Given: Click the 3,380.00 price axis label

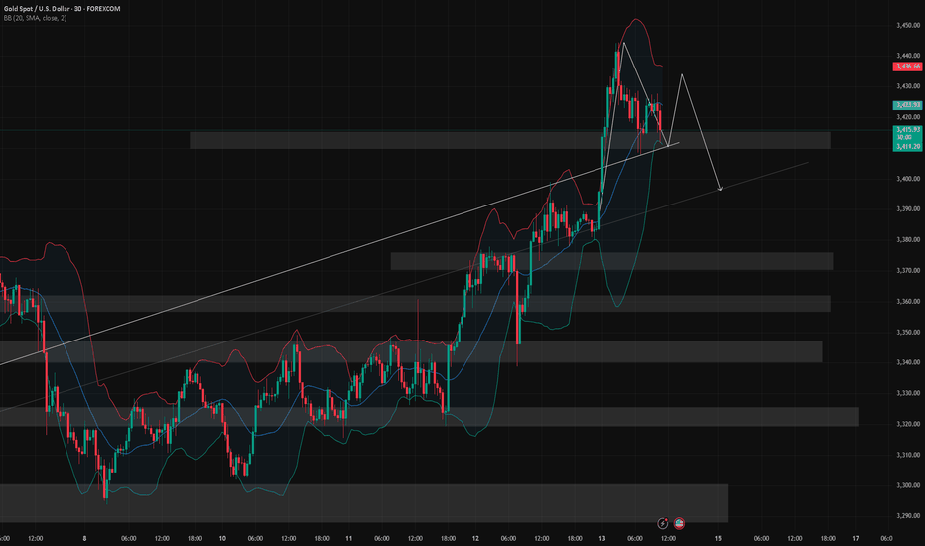Looking at the screenshot, I should click(x=908, y=239).
